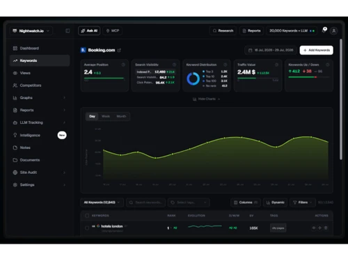348x261 pixels.
Task: Delete hotels london trash icon
Action: point(326,228)
